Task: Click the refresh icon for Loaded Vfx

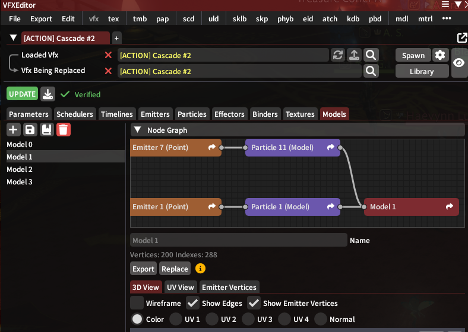Action: click(x=337, y=55)
